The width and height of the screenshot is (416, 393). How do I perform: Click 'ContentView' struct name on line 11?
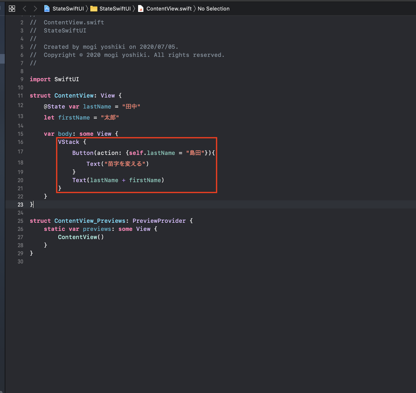click(x=74, y=96)
